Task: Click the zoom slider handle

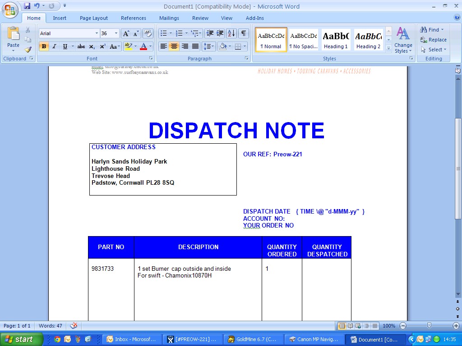Action: pos(430,326)
